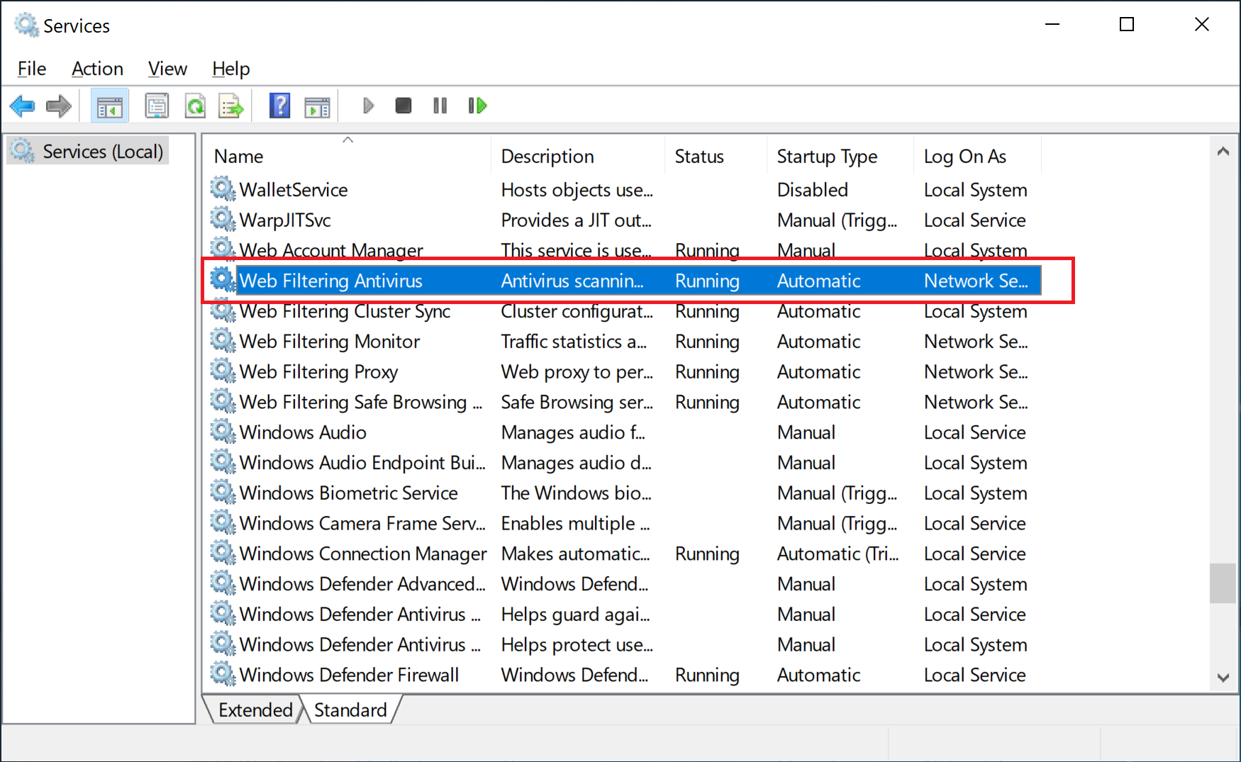
Task: Click 'Traffic statistics a...' description cell
Action: coord(574,342)
